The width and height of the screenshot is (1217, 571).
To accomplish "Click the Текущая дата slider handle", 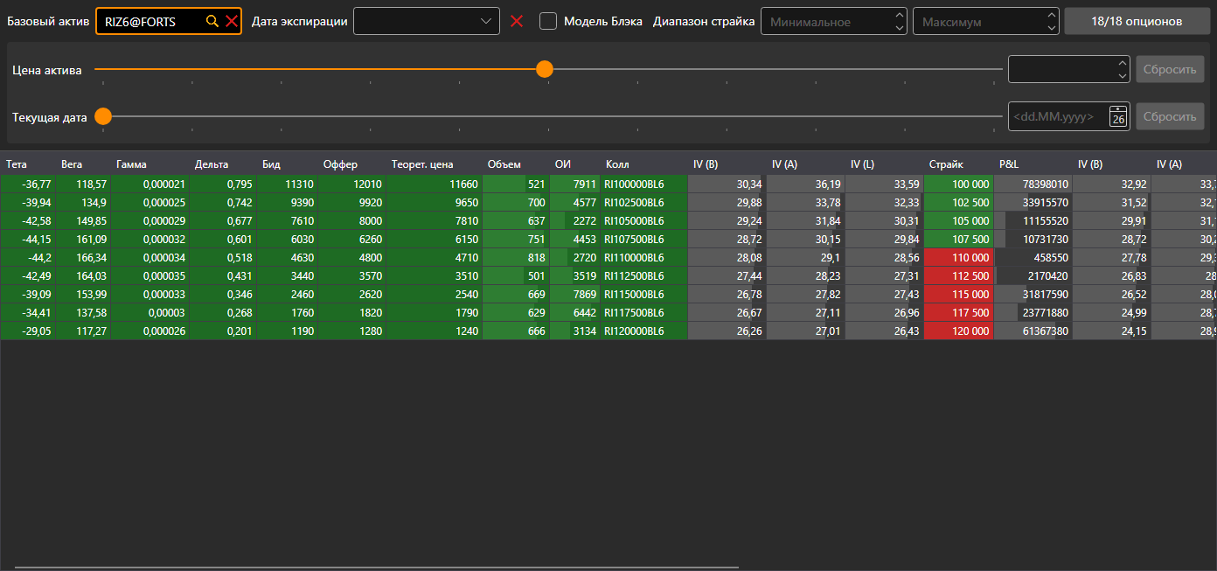I will tap(103, 116).
